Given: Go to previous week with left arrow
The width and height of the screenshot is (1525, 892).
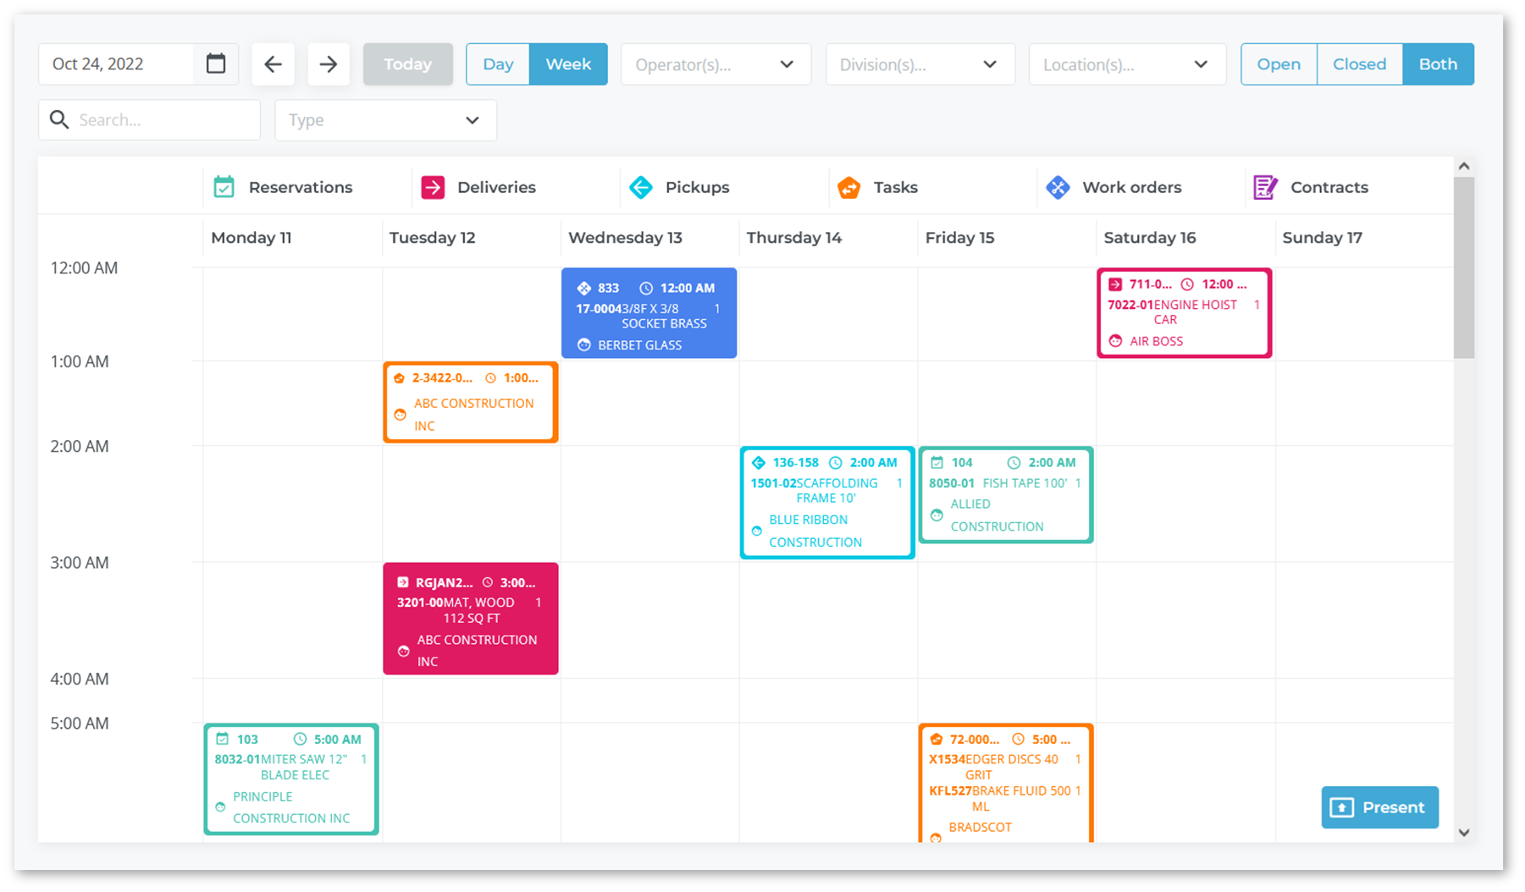Looking at the screenshot, I should click(273, 64).
